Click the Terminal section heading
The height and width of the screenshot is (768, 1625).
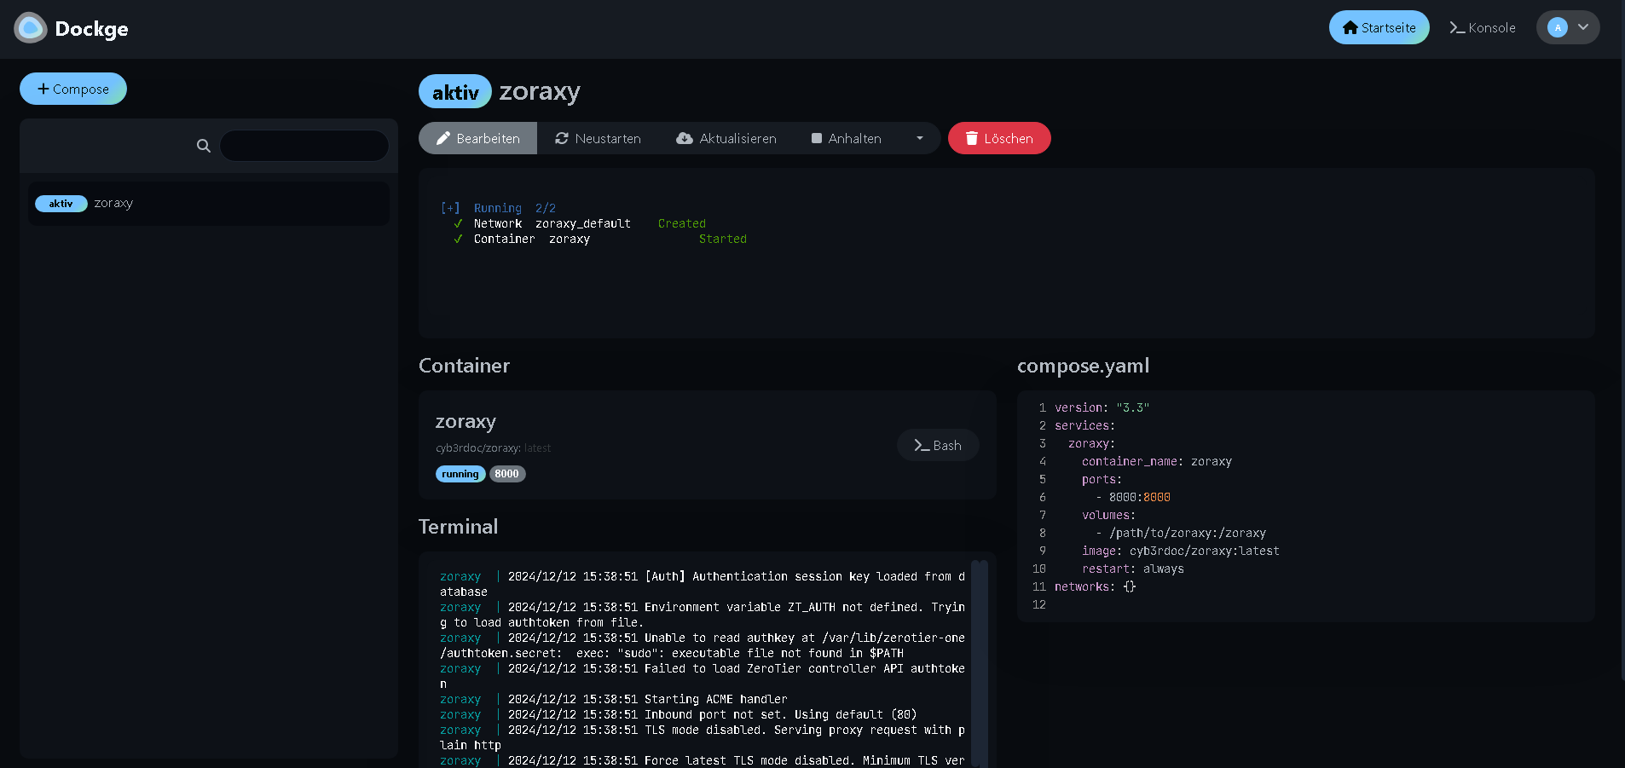[x=458, y=527]
